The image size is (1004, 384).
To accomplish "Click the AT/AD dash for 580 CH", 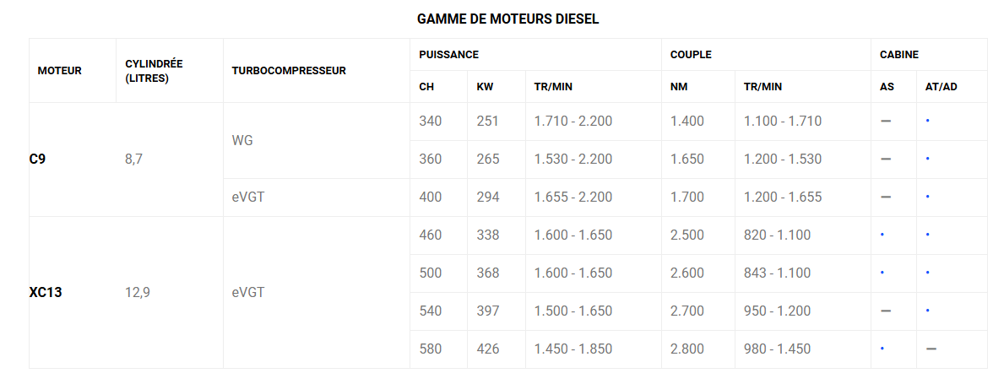I will (931, 349).
